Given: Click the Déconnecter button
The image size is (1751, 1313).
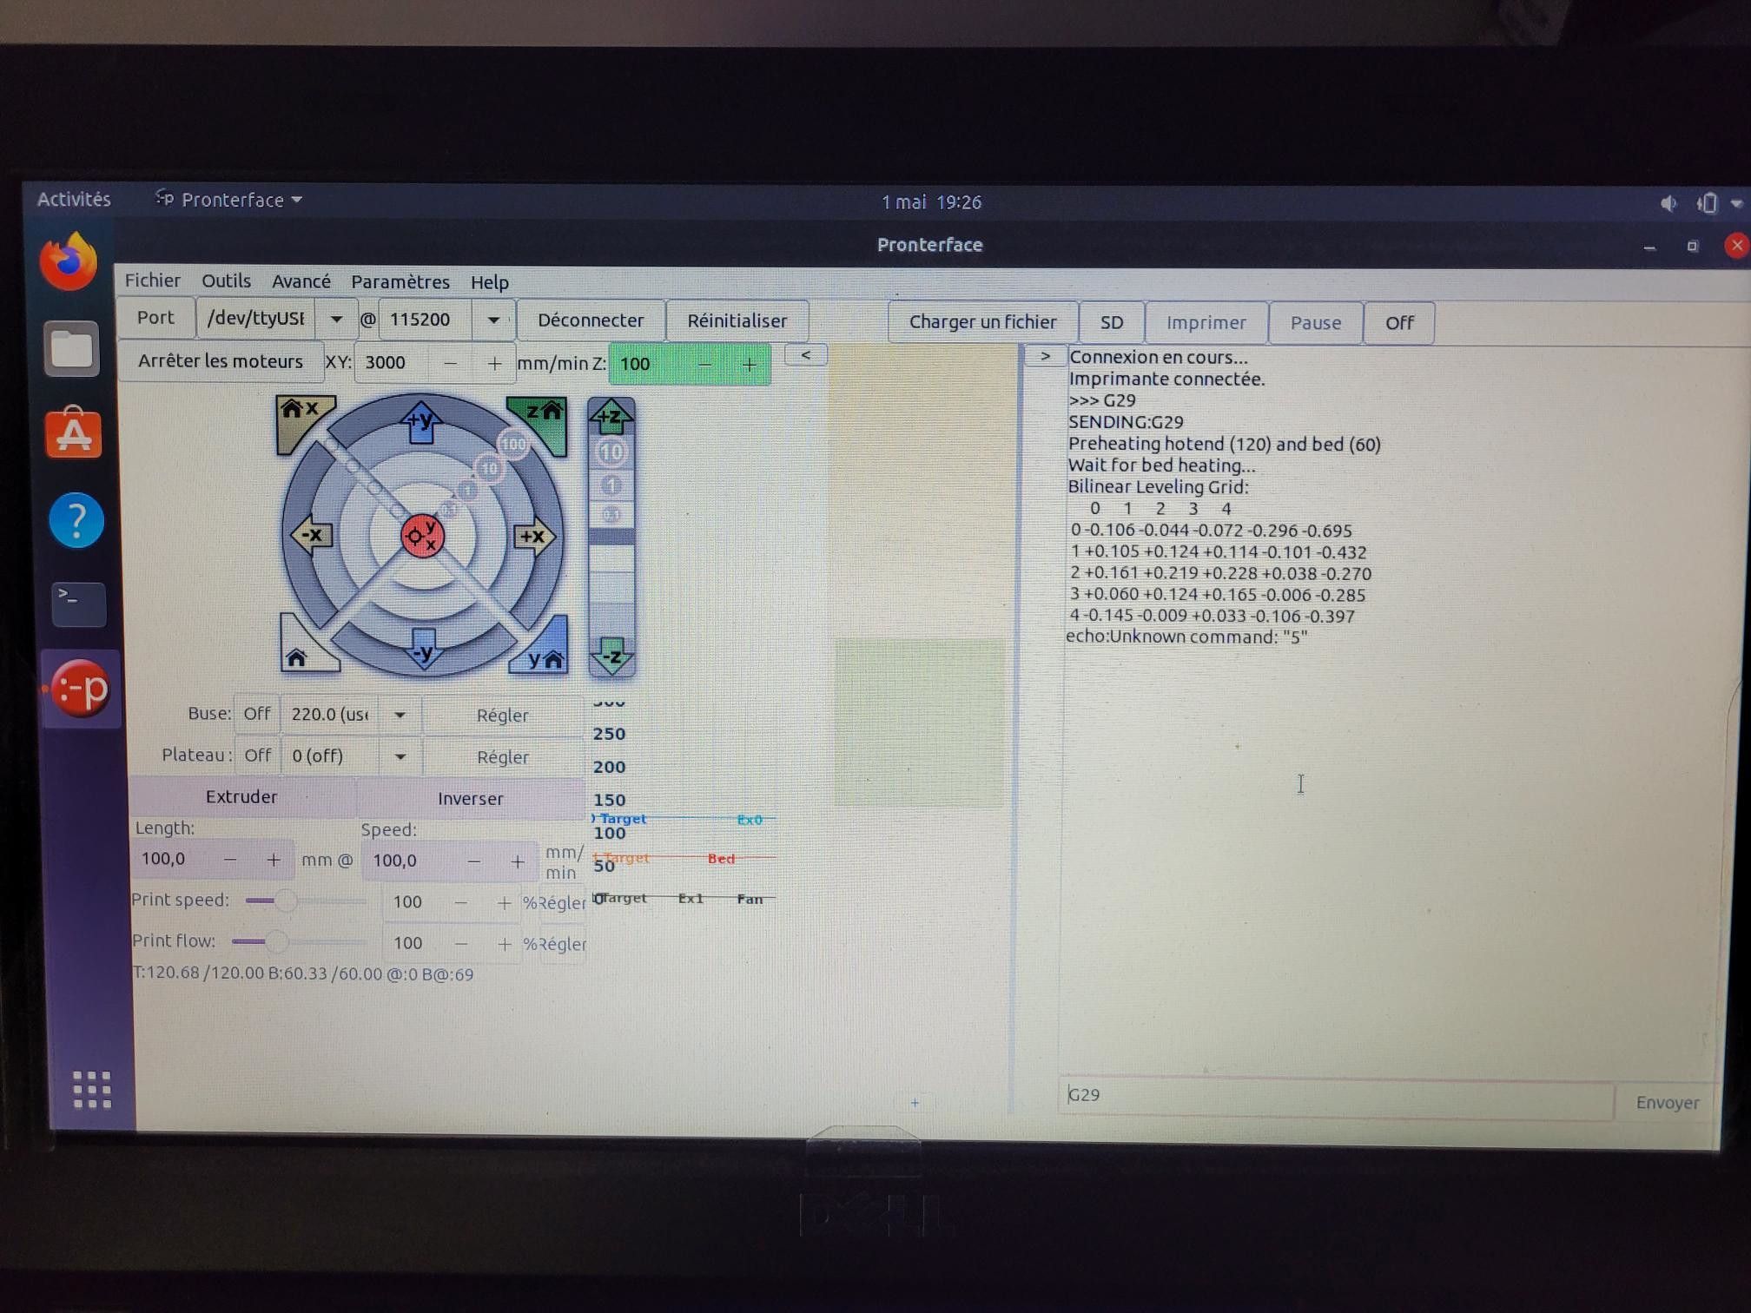Looking at the screenshot, I should click(x=591, y=320).
